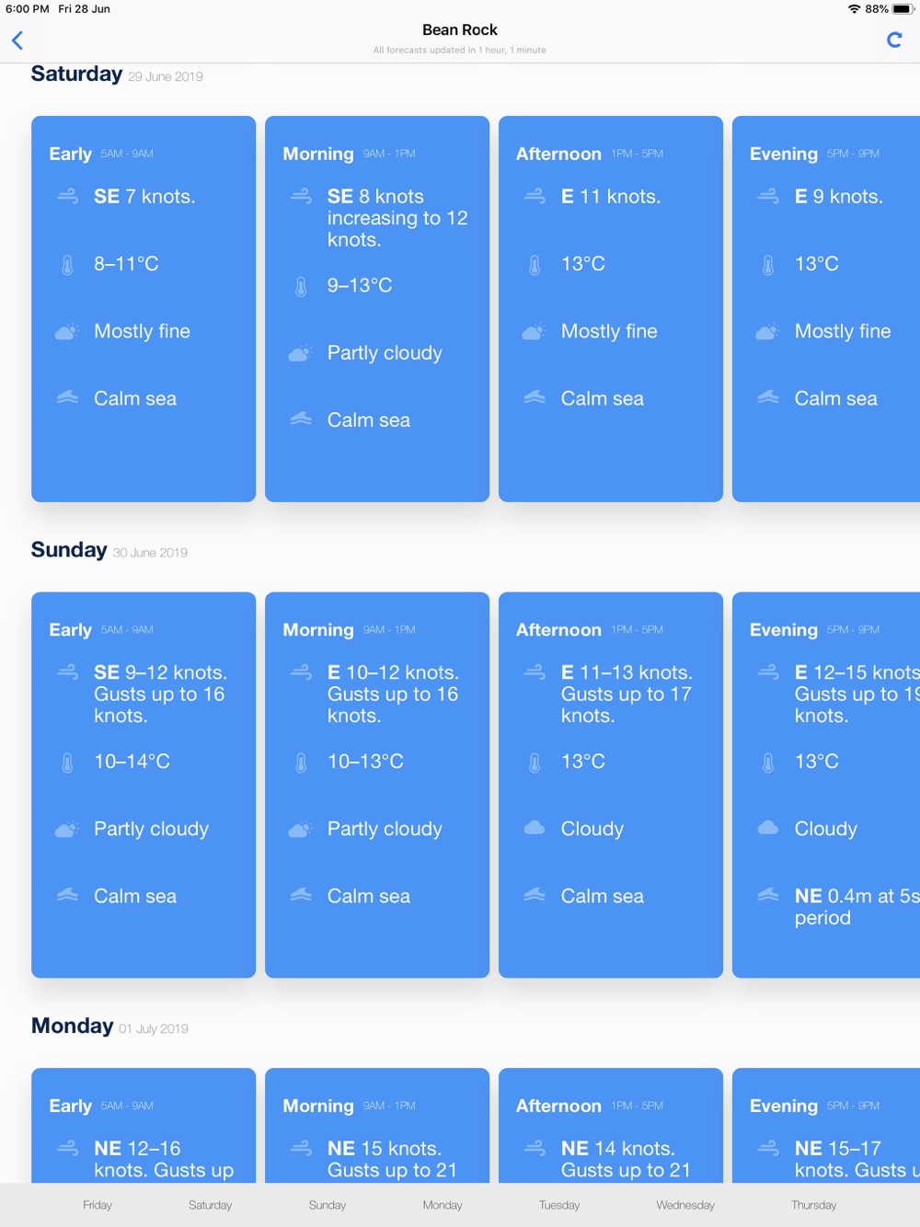This screenshot has width=920, height=1227.
Task: Tap '9–13°C' in Saturday Morning
Action: click(x=360, y=285)
